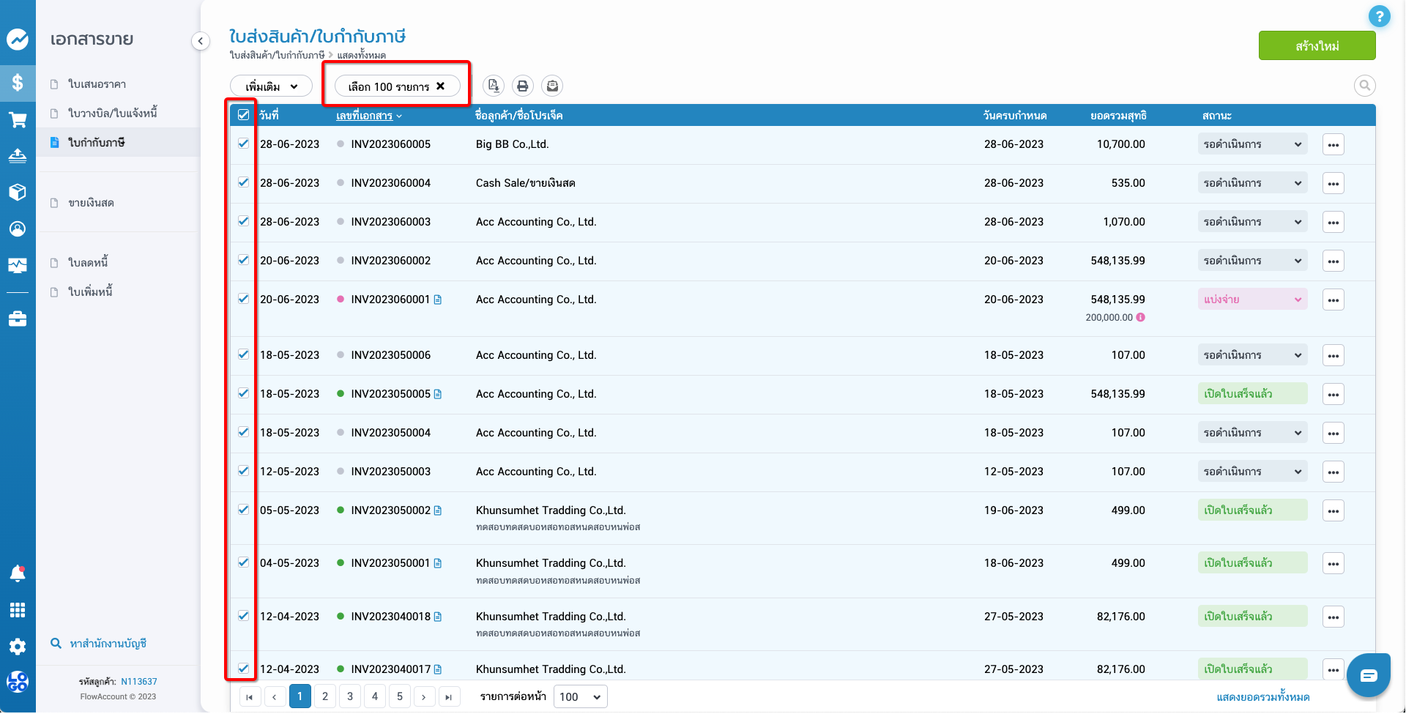Open the apps grid icon in sidebar

[18, 610]
